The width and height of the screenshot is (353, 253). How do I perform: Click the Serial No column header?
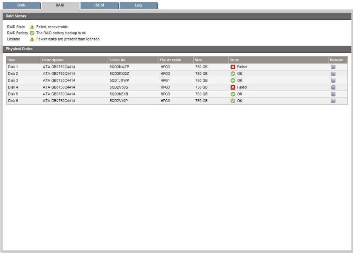(x=133, y=60)
